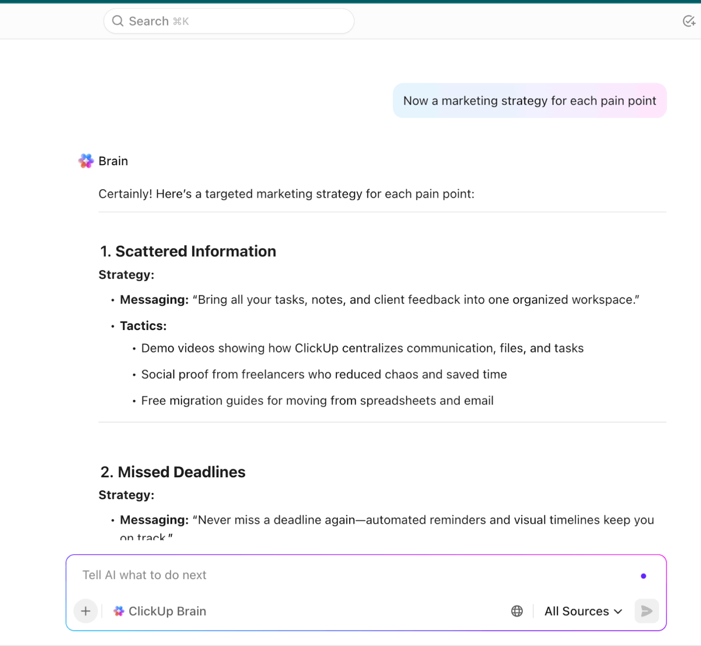The width and height of the screenshot is (701, 646).
Task: Click the magnifier icon in the search bar
Action: pos(118,21)
